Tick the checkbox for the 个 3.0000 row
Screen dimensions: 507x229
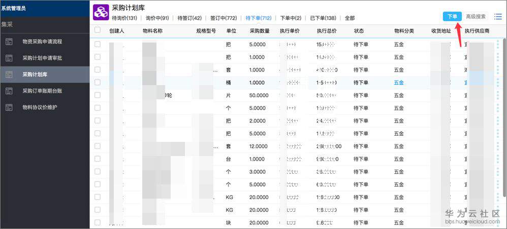(98, 171)
